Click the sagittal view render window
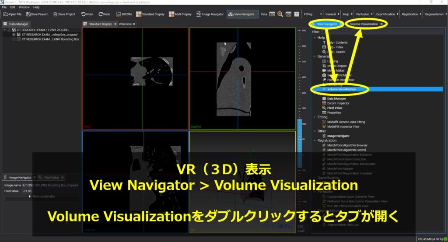The width and height of the screenshot is (448, 242). [242, 79]
